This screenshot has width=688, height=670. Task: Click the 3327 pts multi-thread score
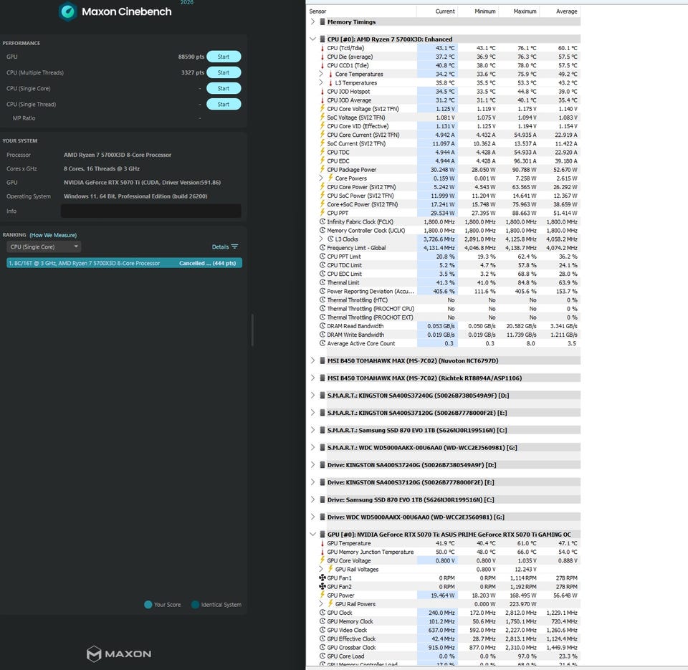[x=193, y=72]
